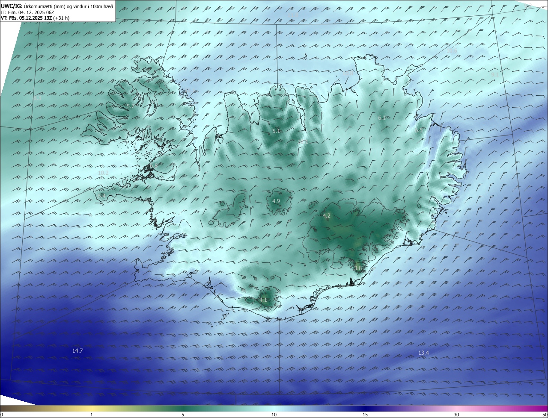
Task: Click the 5.1 value in northern Iceland
Action: (276, 131)
